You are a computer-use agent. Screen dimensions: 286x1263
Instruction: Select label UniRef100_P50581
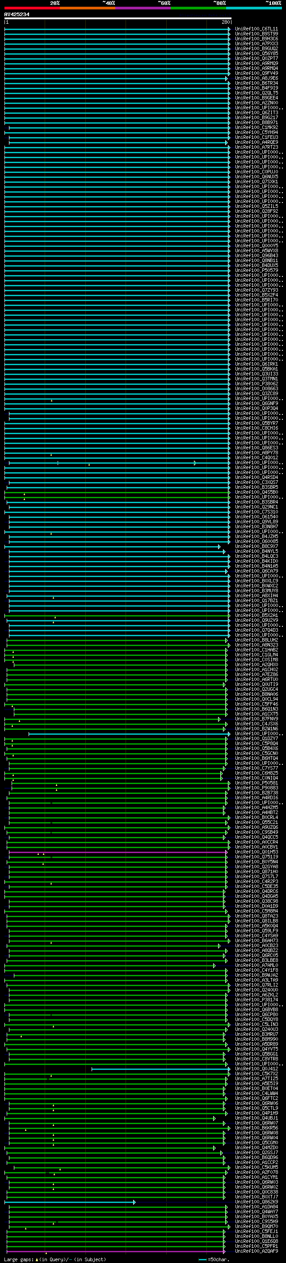(x=257, y=783)
